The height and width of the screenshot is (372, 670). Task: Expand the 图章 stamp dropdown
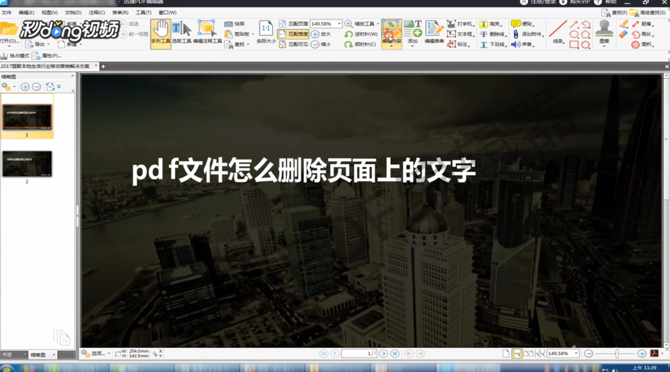[x=604, y=46]
